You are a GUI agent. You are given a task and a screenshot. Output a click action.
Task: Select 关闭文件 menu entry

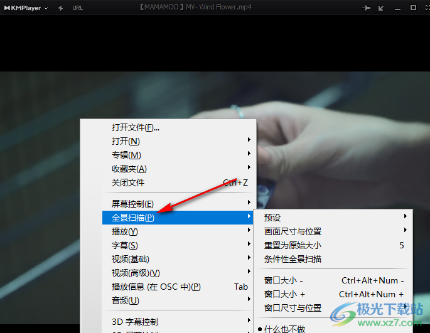[179, 182]
